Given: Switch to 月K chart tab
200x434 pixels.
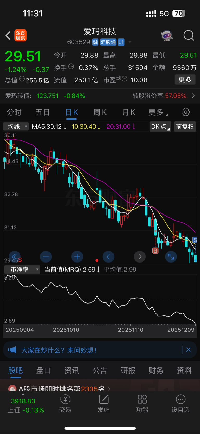Looking at the screenshot, I should click(x=129, y=112).
